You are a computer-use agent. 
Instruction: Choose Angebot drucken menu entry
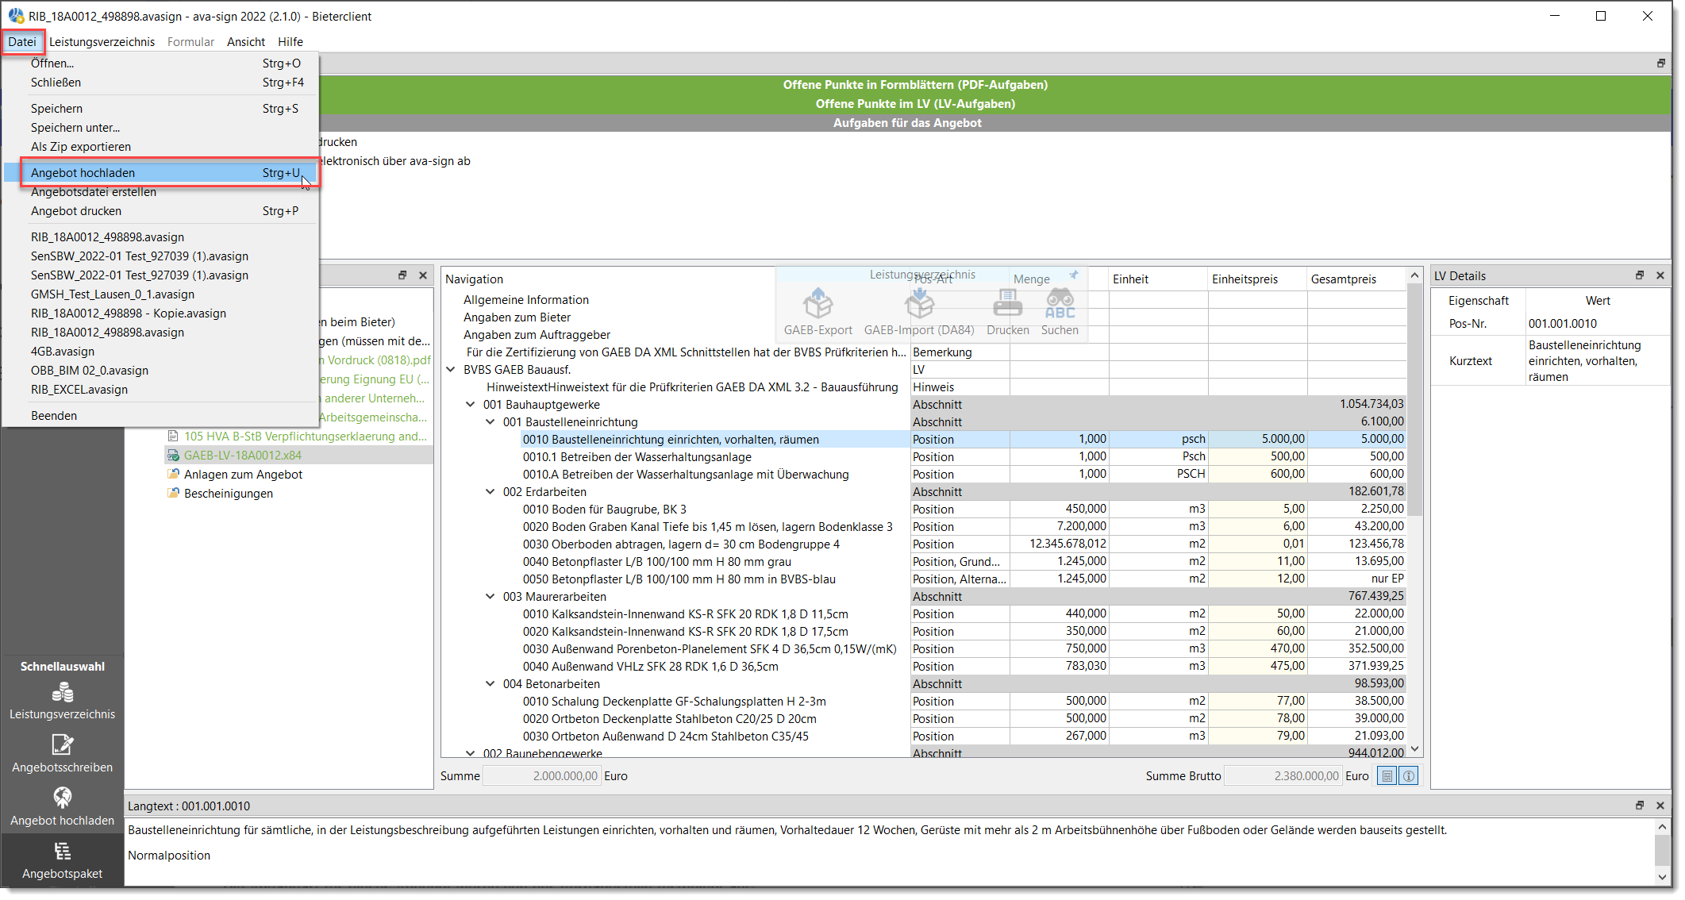161,211
